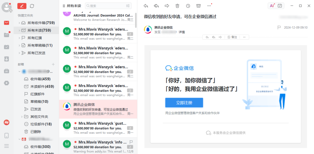Open the 垃圾邮件(18) folder
Screen dimensions: 314x154
coord(36,124)
